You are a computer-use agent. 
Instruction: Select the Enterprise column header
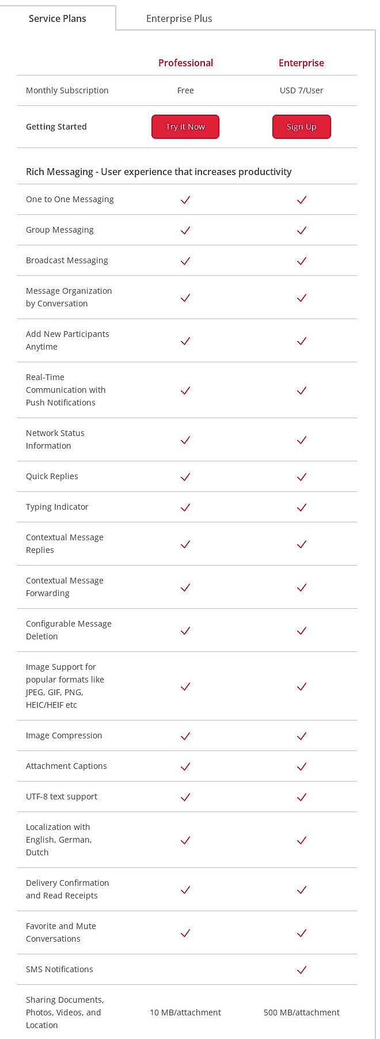[x=301, y=63]
